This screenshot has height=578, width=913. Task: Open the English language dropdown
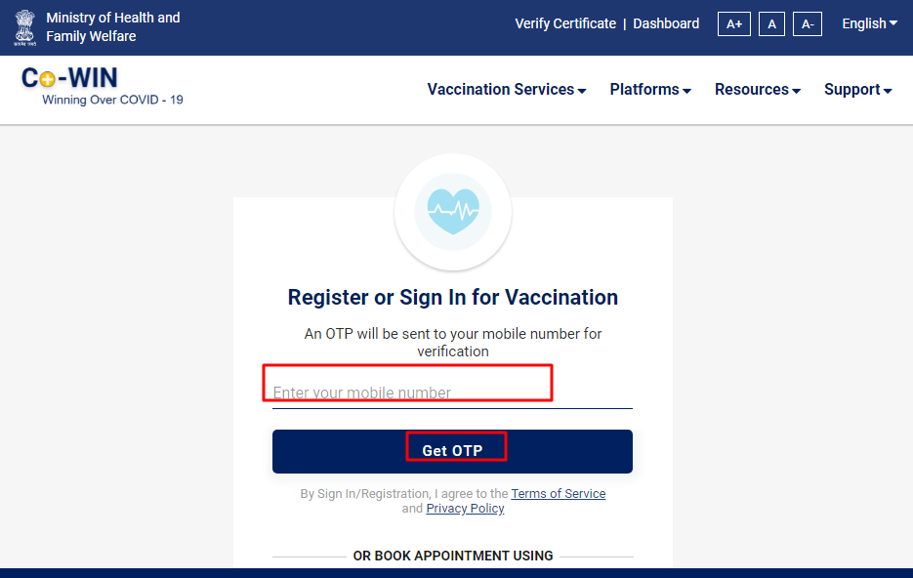pos(869,23)
